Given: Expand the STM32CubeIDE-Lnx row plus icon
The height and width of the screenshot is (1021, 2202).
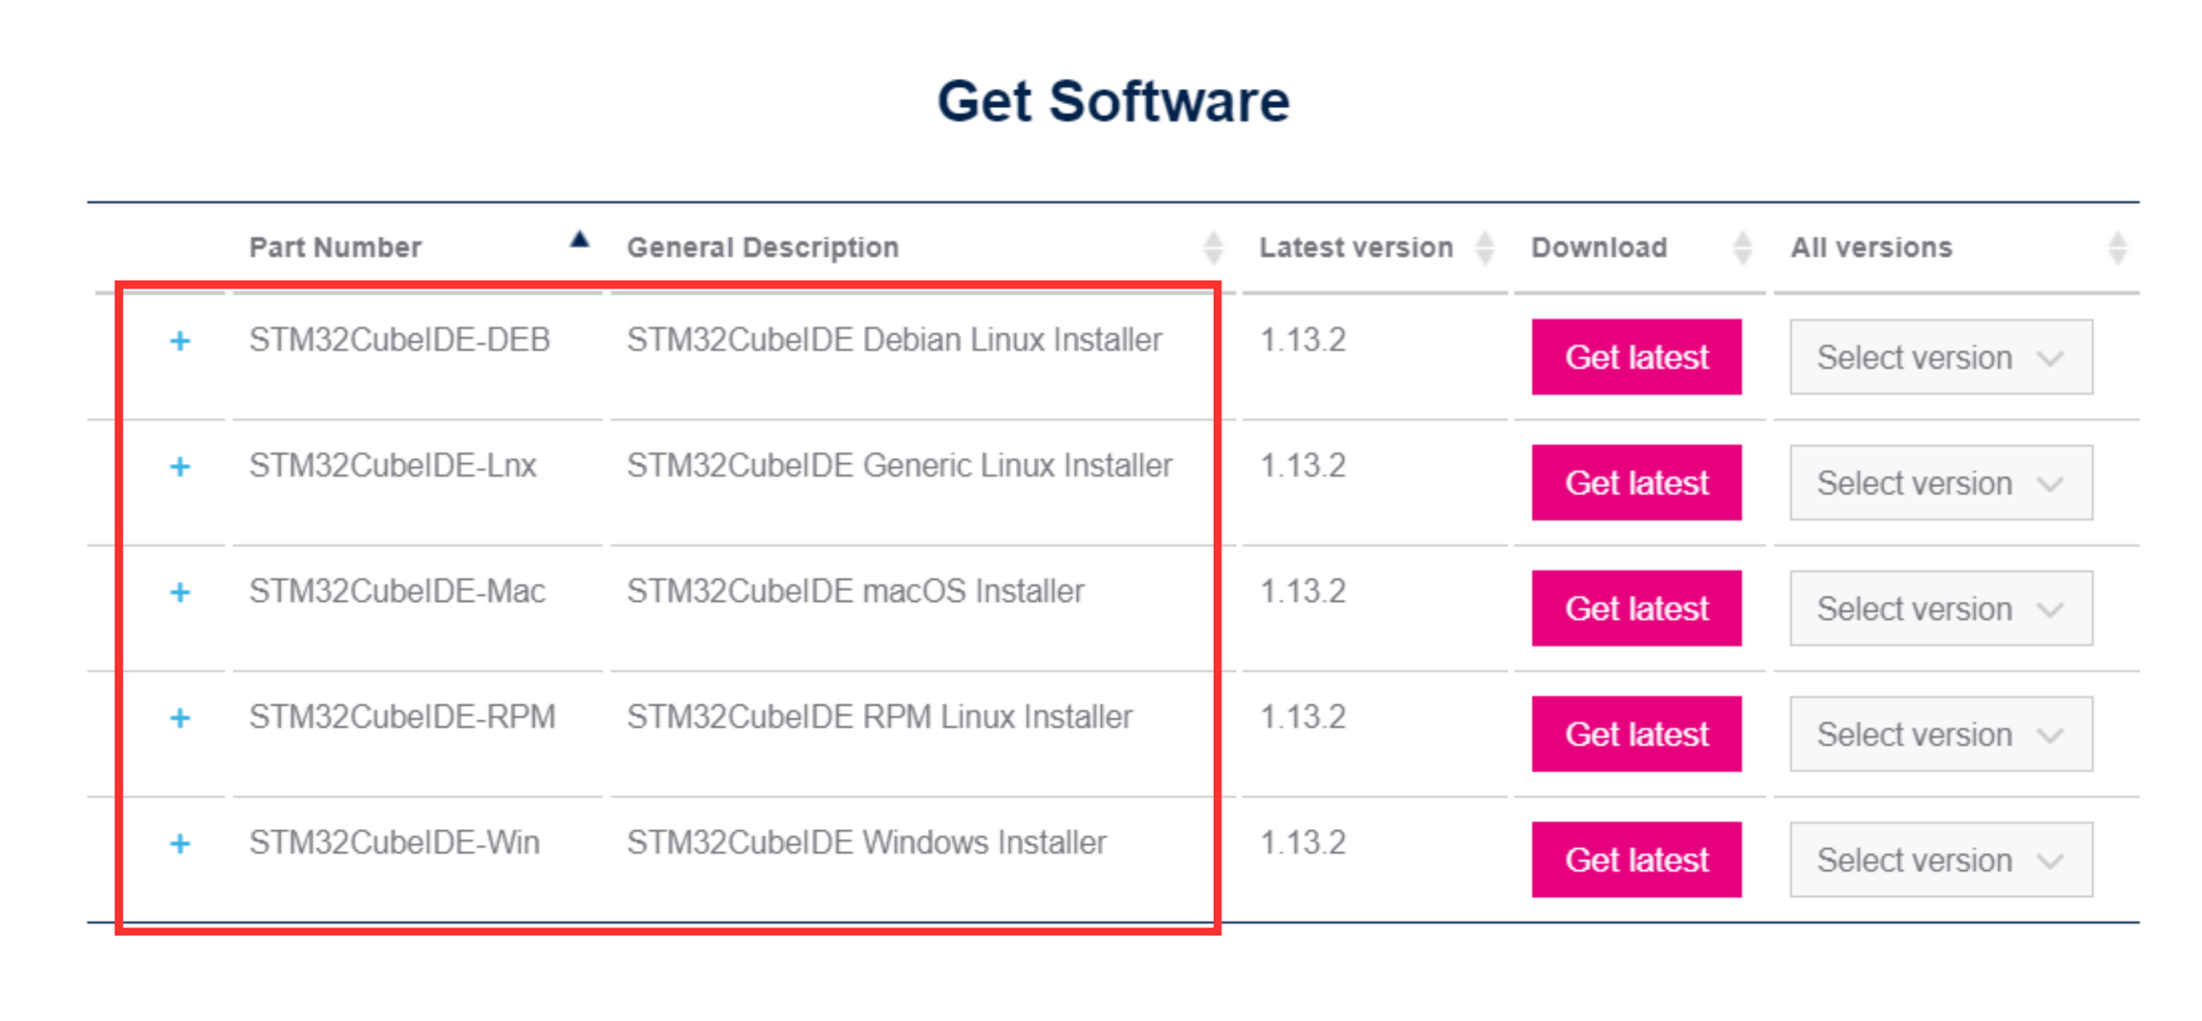Looking at the screenshot, I should coord(180,467).
